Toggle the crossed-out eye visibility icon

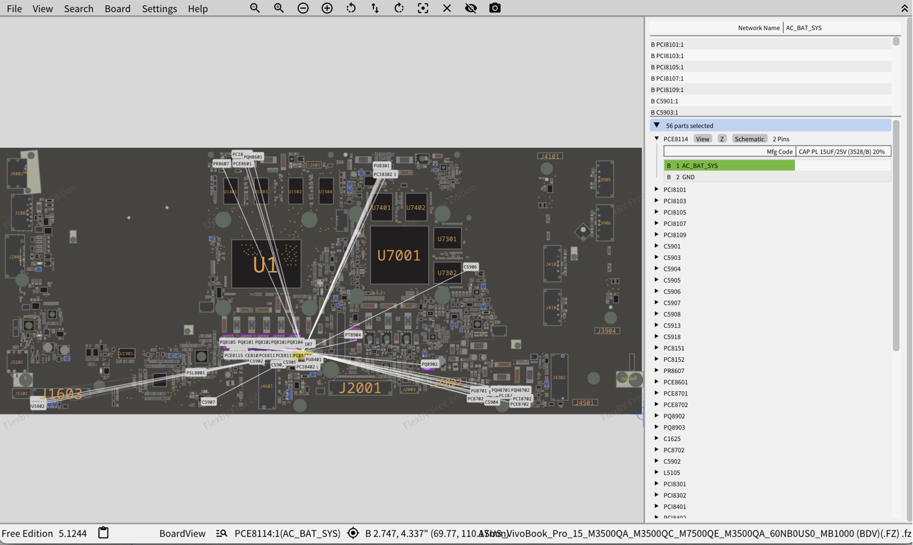pos(471,8)
